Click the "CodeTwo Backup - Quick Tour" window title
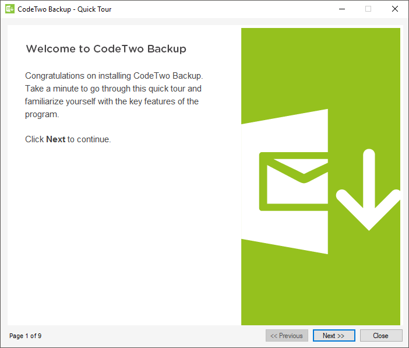409x348 pixels. point(65,9)
